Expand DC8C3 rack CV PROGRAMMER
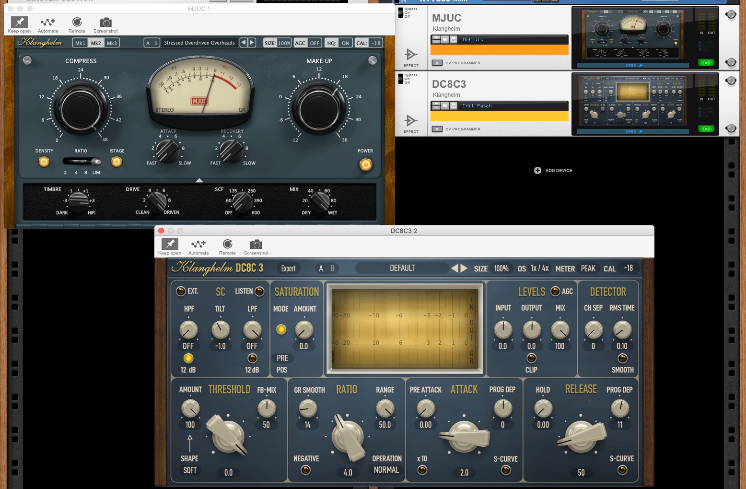 pos(437,129)
